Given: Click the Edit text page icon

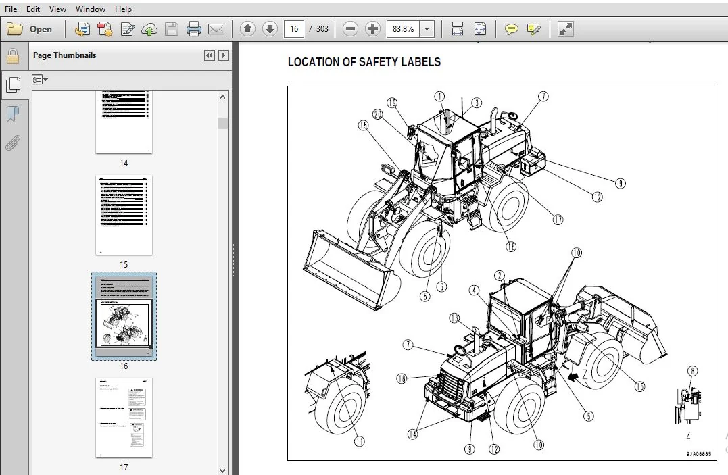Looking at the screenshot, I should tap(127, 29).
